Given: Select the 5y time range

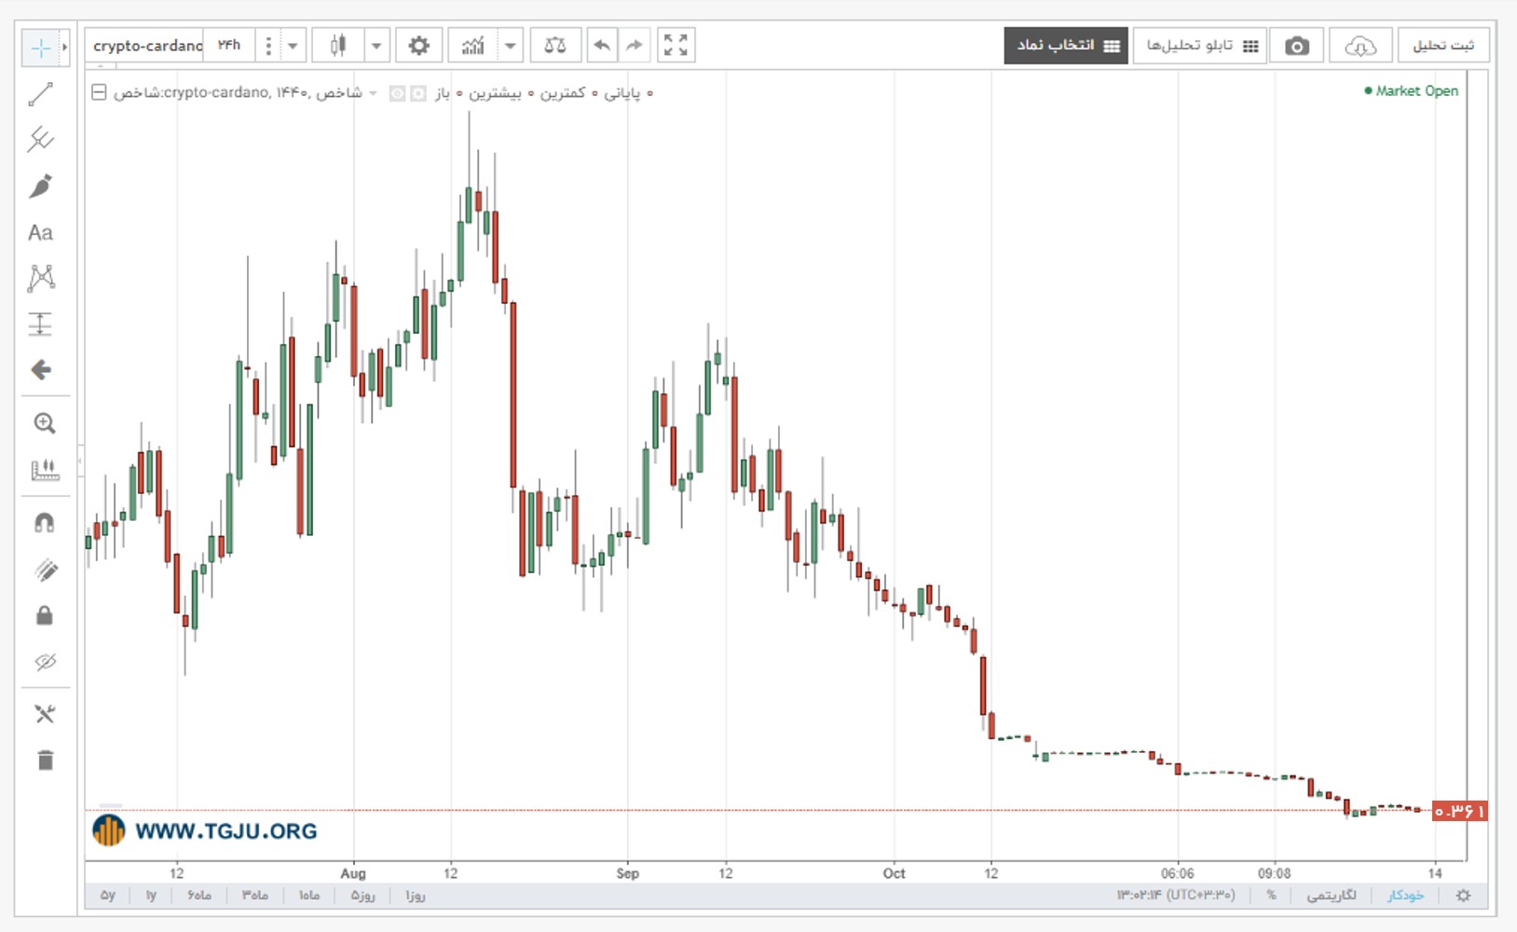Looking at the screenshot, I should pos(108,896).
